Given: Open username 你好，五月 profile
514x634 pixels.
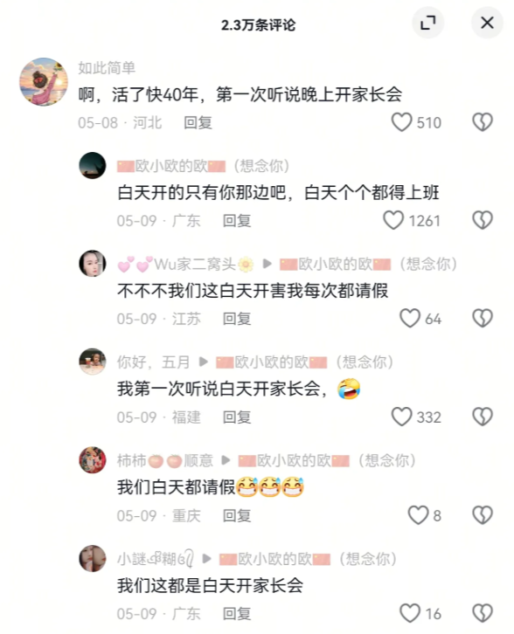Looking at the screenshot, I should [x=153, y=362].
